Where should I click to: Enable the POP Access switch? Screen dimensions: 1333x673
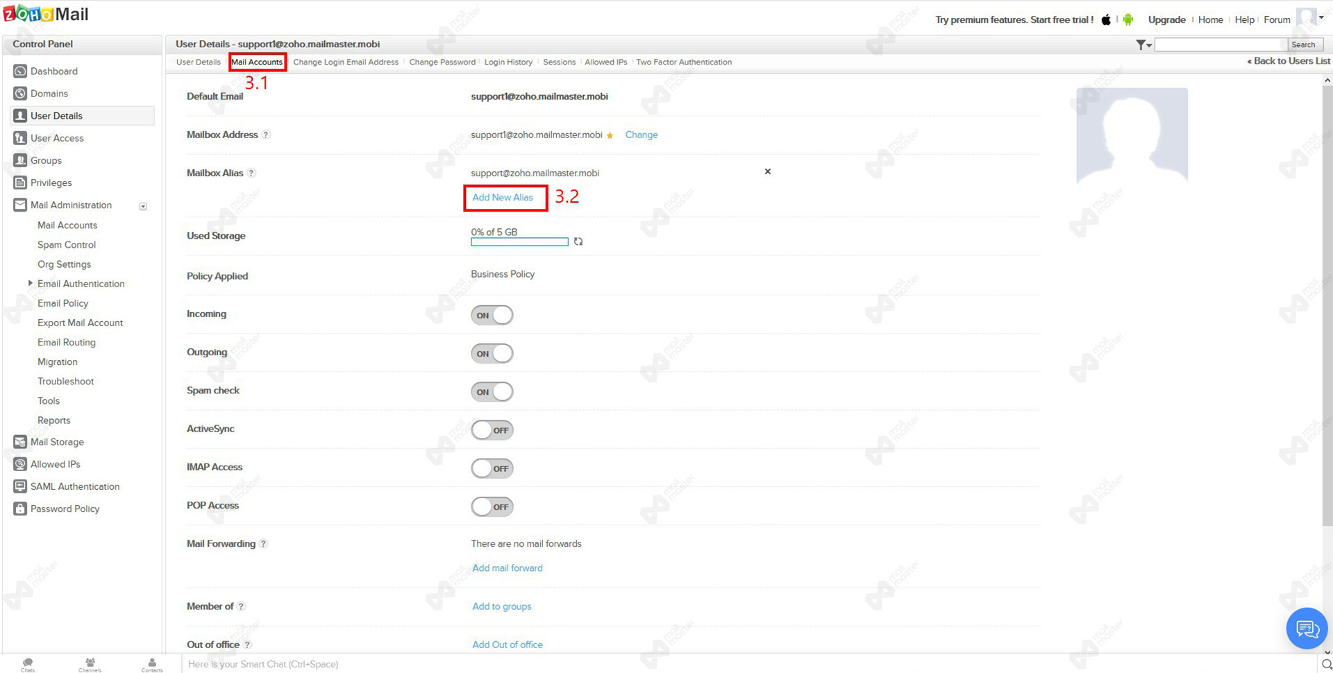[x=492, y=506]
